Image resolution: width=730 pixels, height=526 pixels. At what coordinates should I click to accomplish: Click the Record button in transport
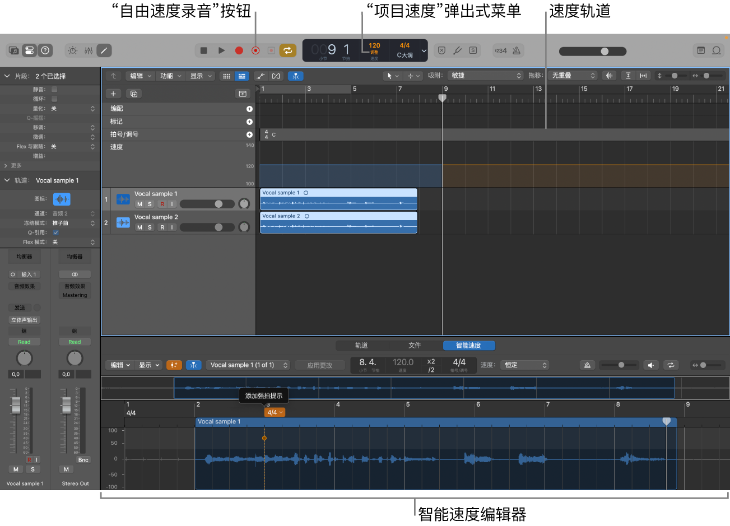click(x=239, y=50)
